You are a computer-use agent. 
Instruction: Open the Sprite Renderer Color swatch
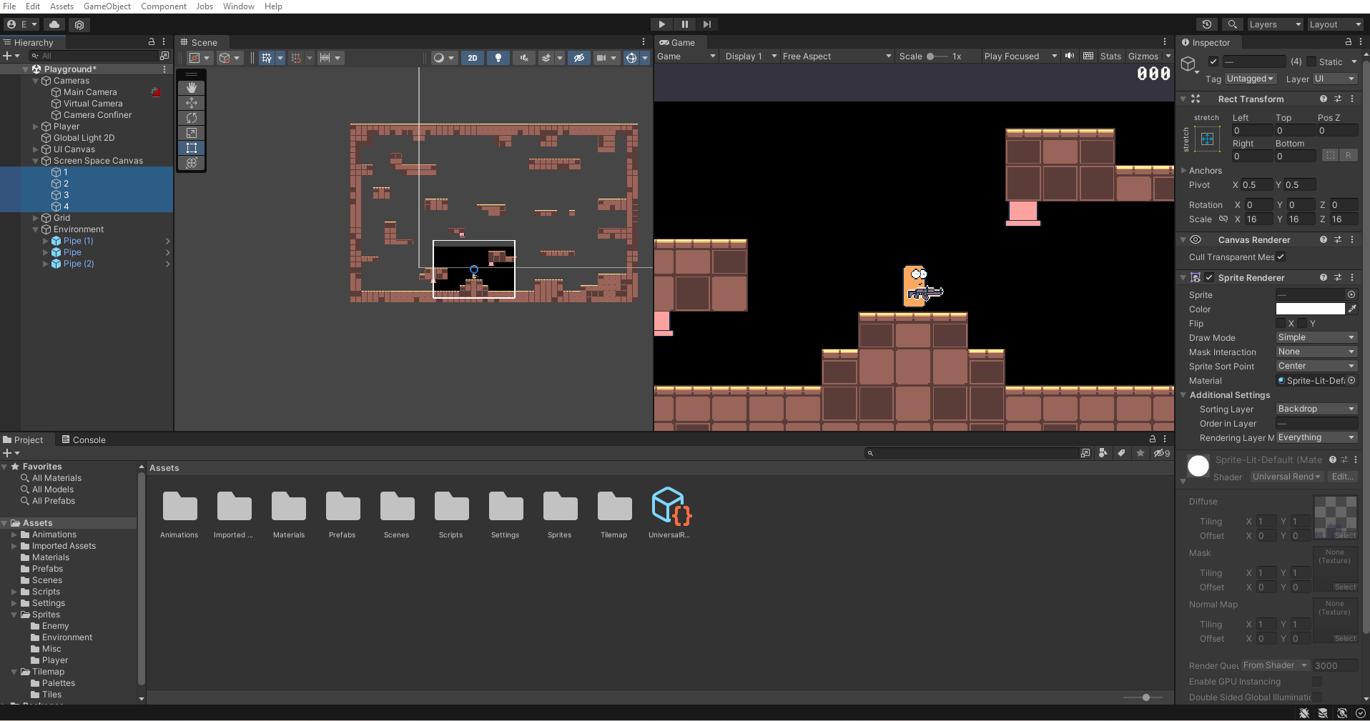[1310, 309]
